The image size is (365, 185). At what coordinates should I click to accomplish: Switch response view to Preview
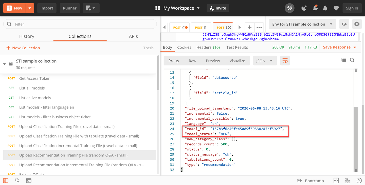(x=213, y=61)
